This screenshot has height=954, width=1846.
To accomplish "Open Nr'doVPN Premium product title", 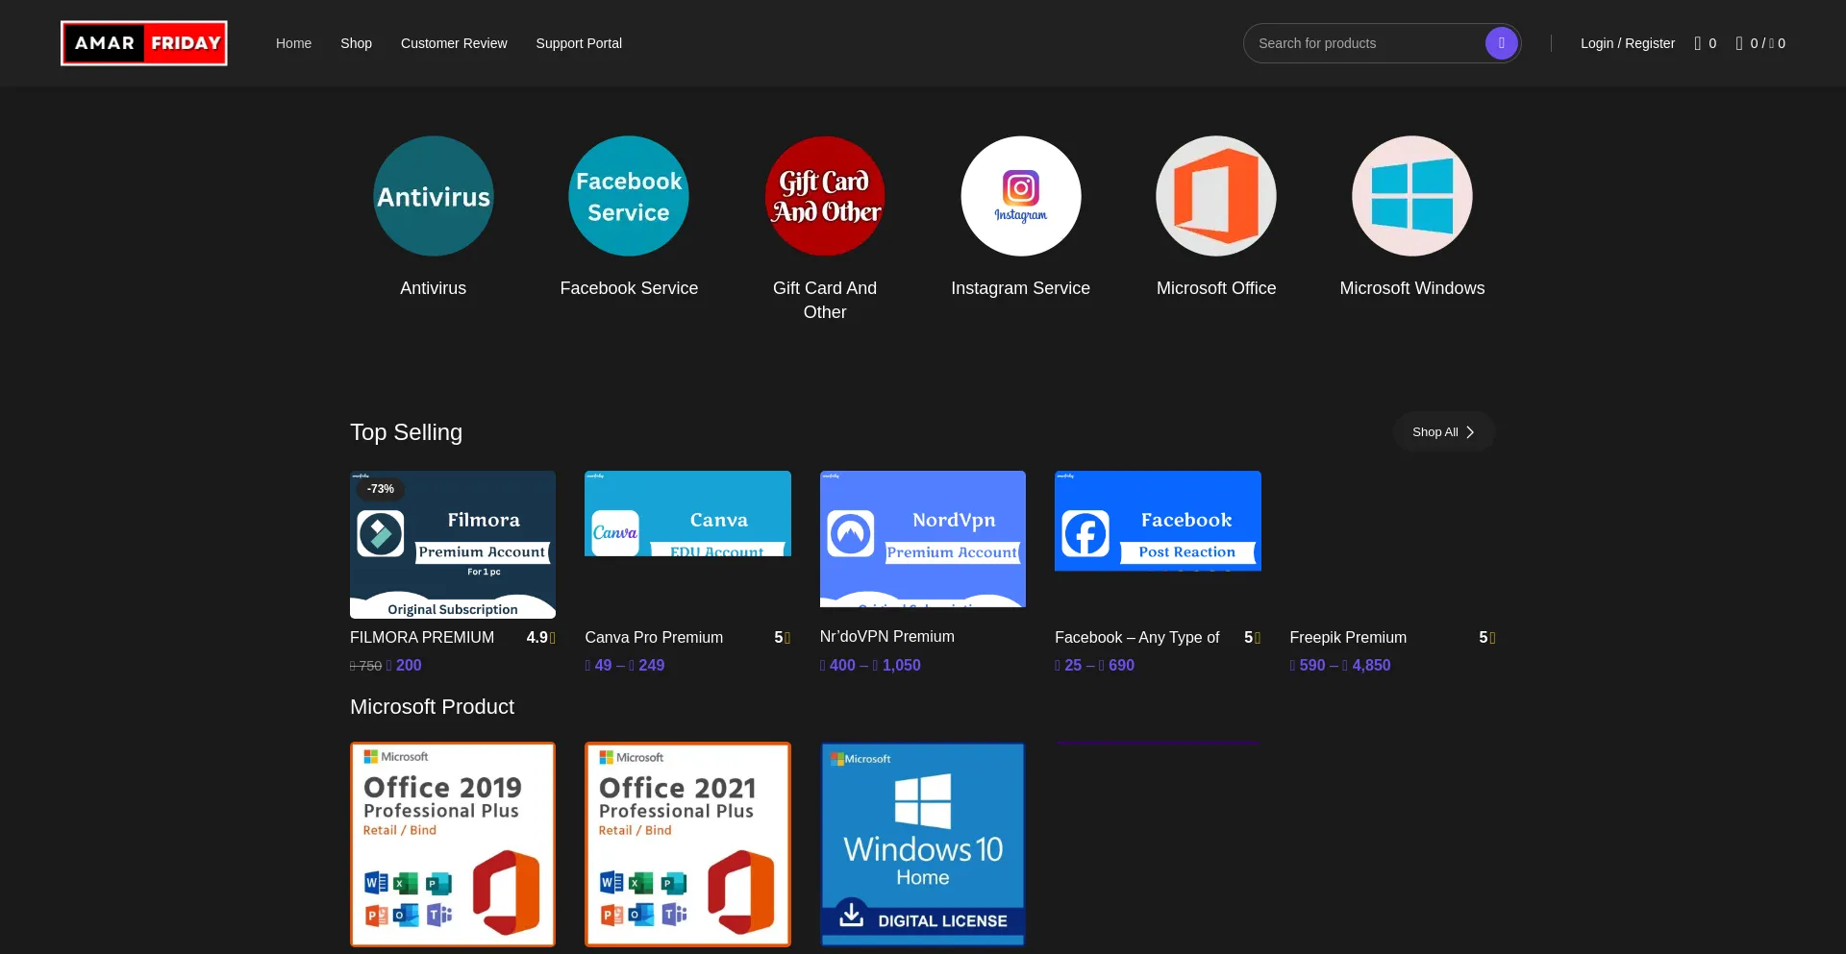I will click(x=887, y=637).
